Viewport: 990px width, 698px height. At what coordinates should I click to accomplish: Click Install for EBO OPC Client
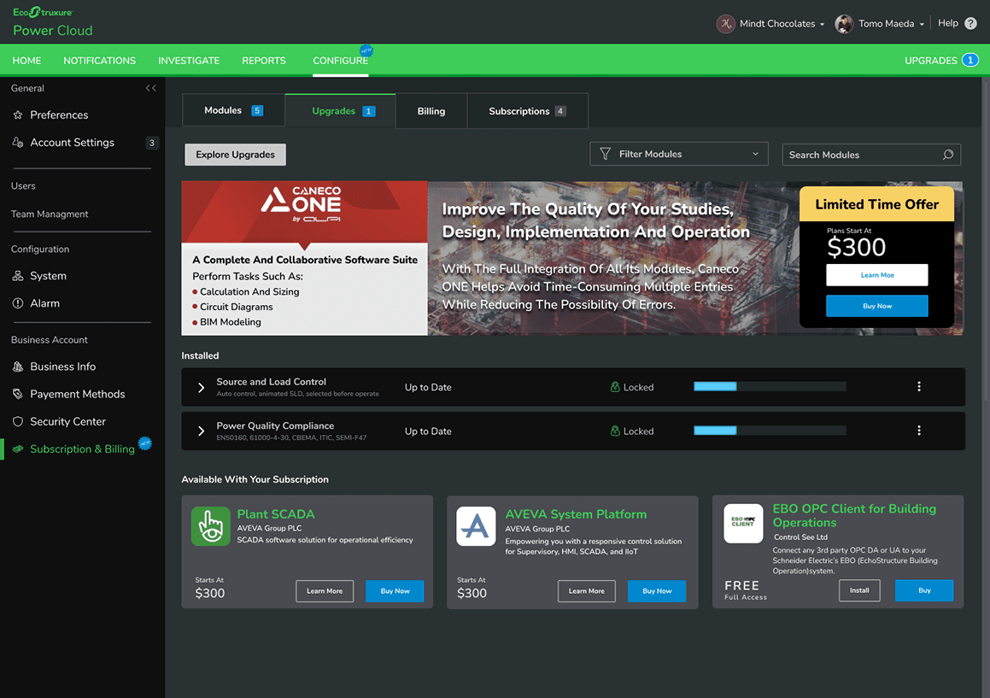coord(859,590)
